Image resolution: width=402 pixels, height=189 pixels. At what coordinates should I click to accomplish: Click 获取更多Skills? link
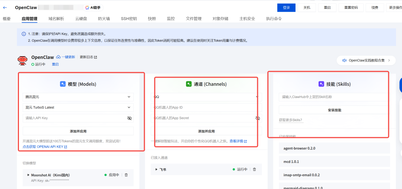pos(291,120)
